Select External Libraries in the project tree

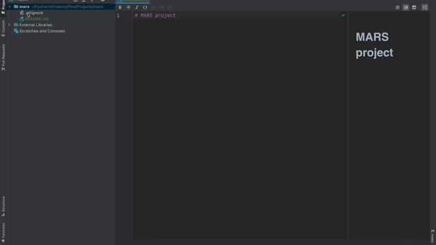[x=35, y=25]
